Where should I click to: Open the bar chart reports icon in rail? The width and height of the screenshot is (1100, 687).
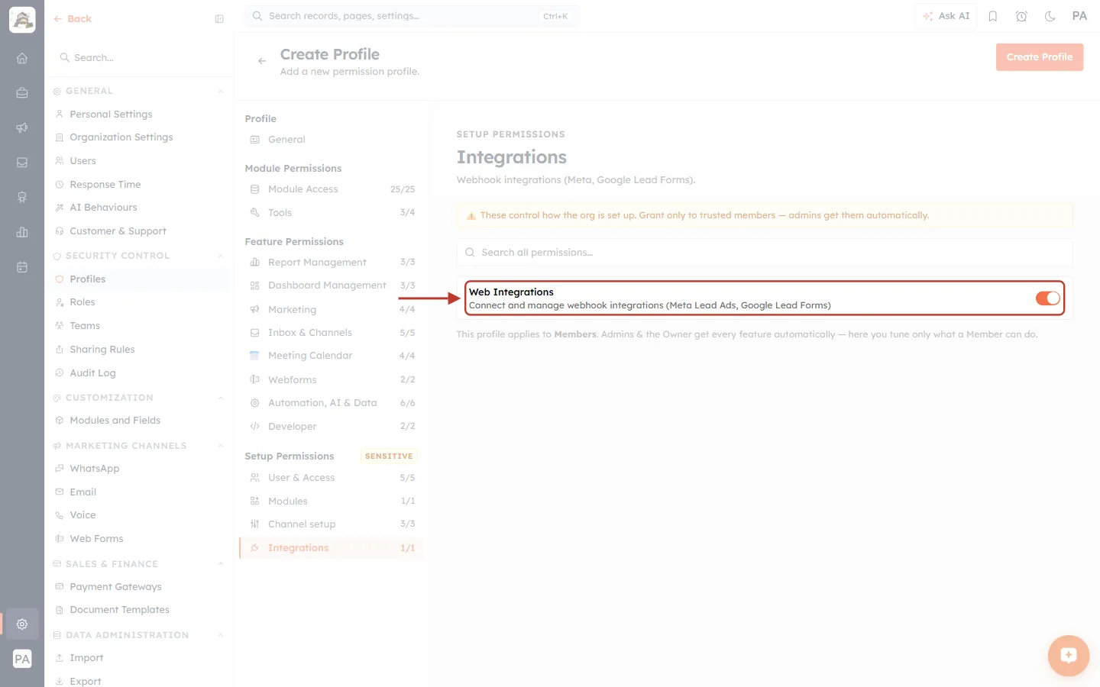(x=22, y=232)
